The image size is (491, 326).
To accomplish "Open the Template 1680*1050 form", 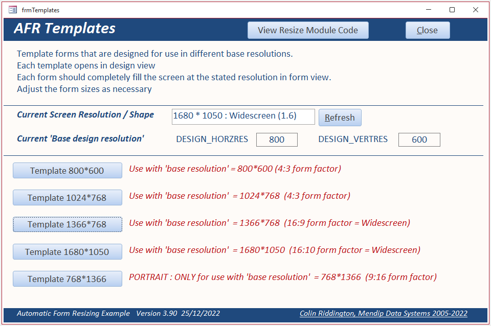I will click(68, 251).
